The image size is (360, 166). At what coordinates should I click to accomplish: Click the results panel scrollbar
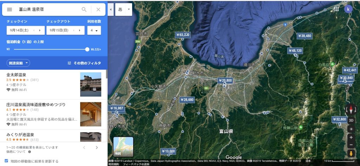(107, 74)
